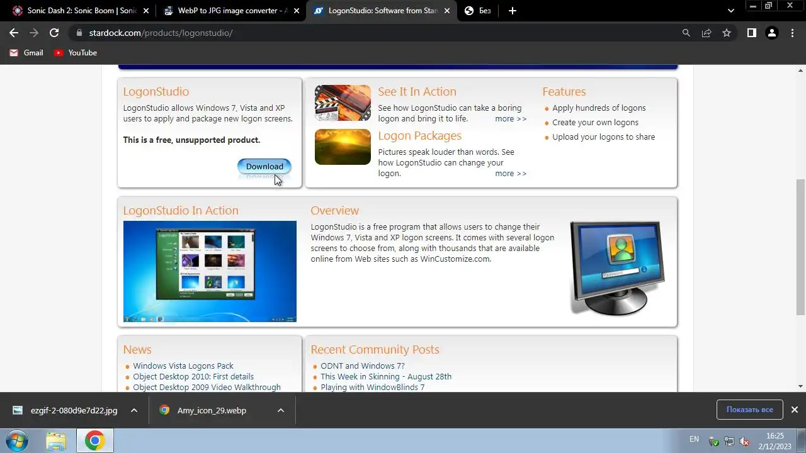
Task: Click the network tray icon
Action: coord(729,441)
